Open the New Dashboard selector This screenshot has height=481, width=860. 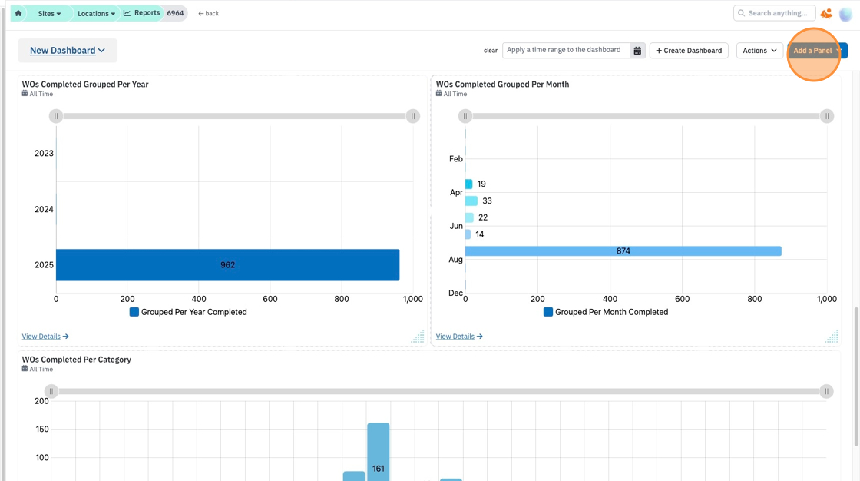click(x=68, y=51)
